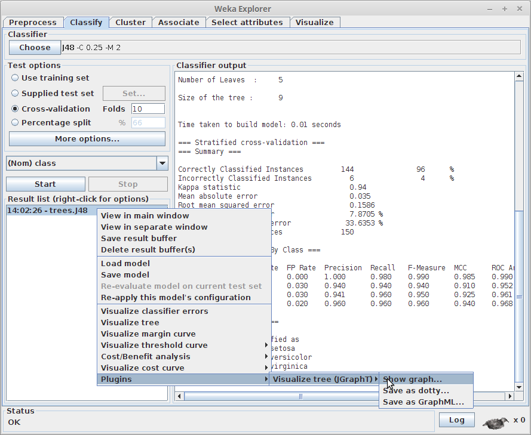Select the Classify tab
This screenshot has height=435, width=531.
[x=86, y=22]
